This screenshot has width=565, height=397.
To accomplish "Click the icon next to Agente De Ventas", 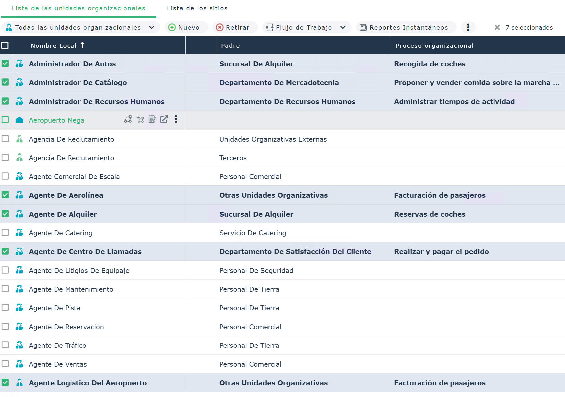I will point(19,364).
